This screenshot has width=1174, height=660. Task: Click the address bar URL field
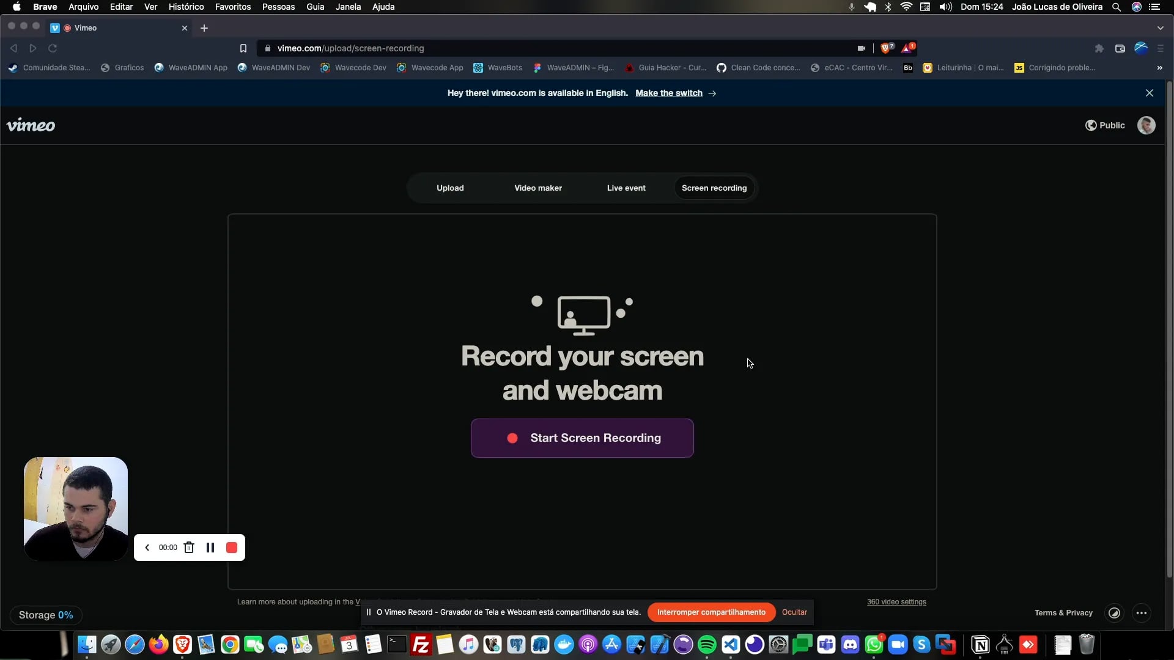tap(556, 48)
